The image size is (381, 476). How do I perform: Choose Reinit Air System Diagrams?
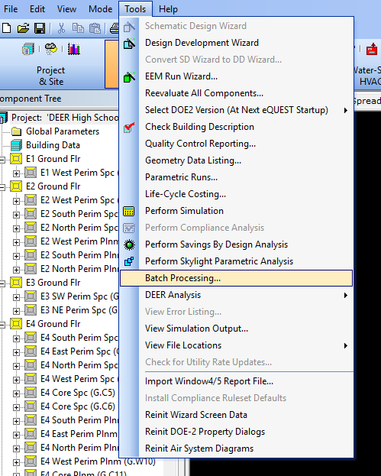coord(236,448)
